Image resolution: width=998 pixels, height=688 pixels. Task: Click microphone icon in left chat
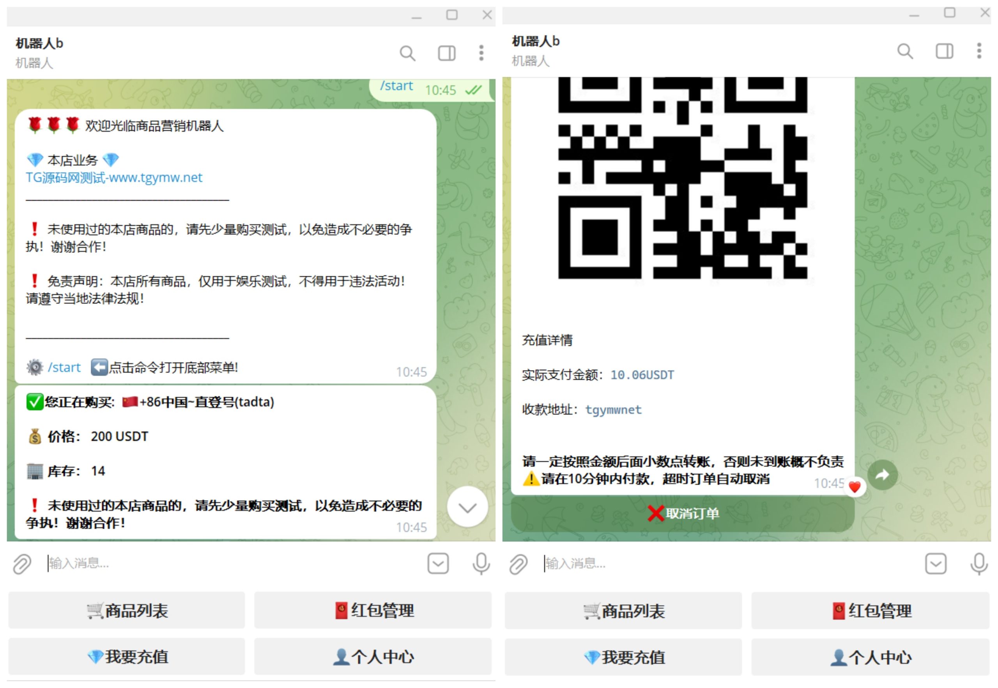[x=481, y=563]
